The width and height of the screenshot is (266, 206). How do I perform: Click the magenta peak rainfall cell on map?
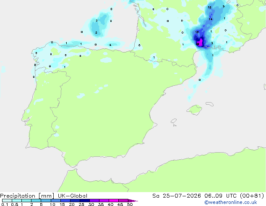(x=200, y=42)
